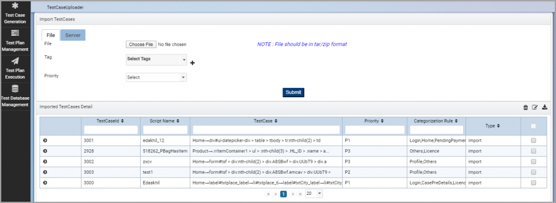Image resolution: width=556 pixels, height=203 pixels.
Task: Click the trash delete icon
Action: point(526,107)
